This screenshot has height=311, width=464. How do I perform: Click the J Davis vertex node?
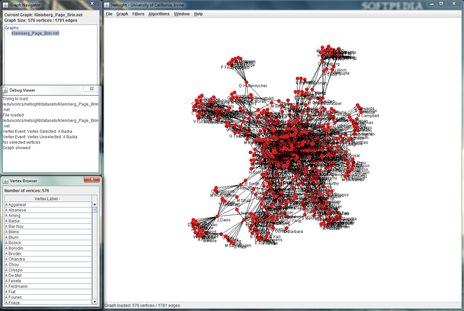(x=217, y=217)
